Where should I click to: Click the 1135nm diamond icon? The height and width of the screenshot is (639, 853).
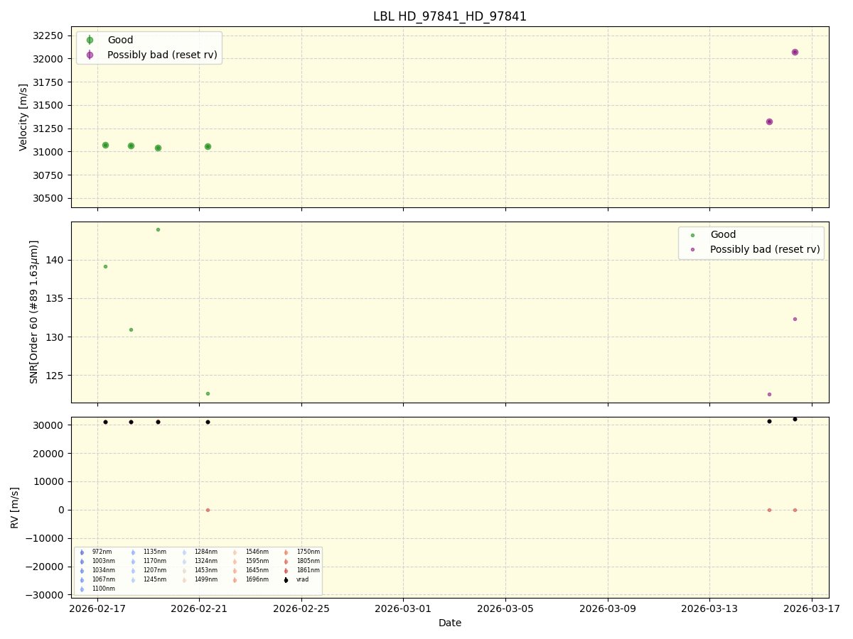pyautogui.click(x=133, y=552)
